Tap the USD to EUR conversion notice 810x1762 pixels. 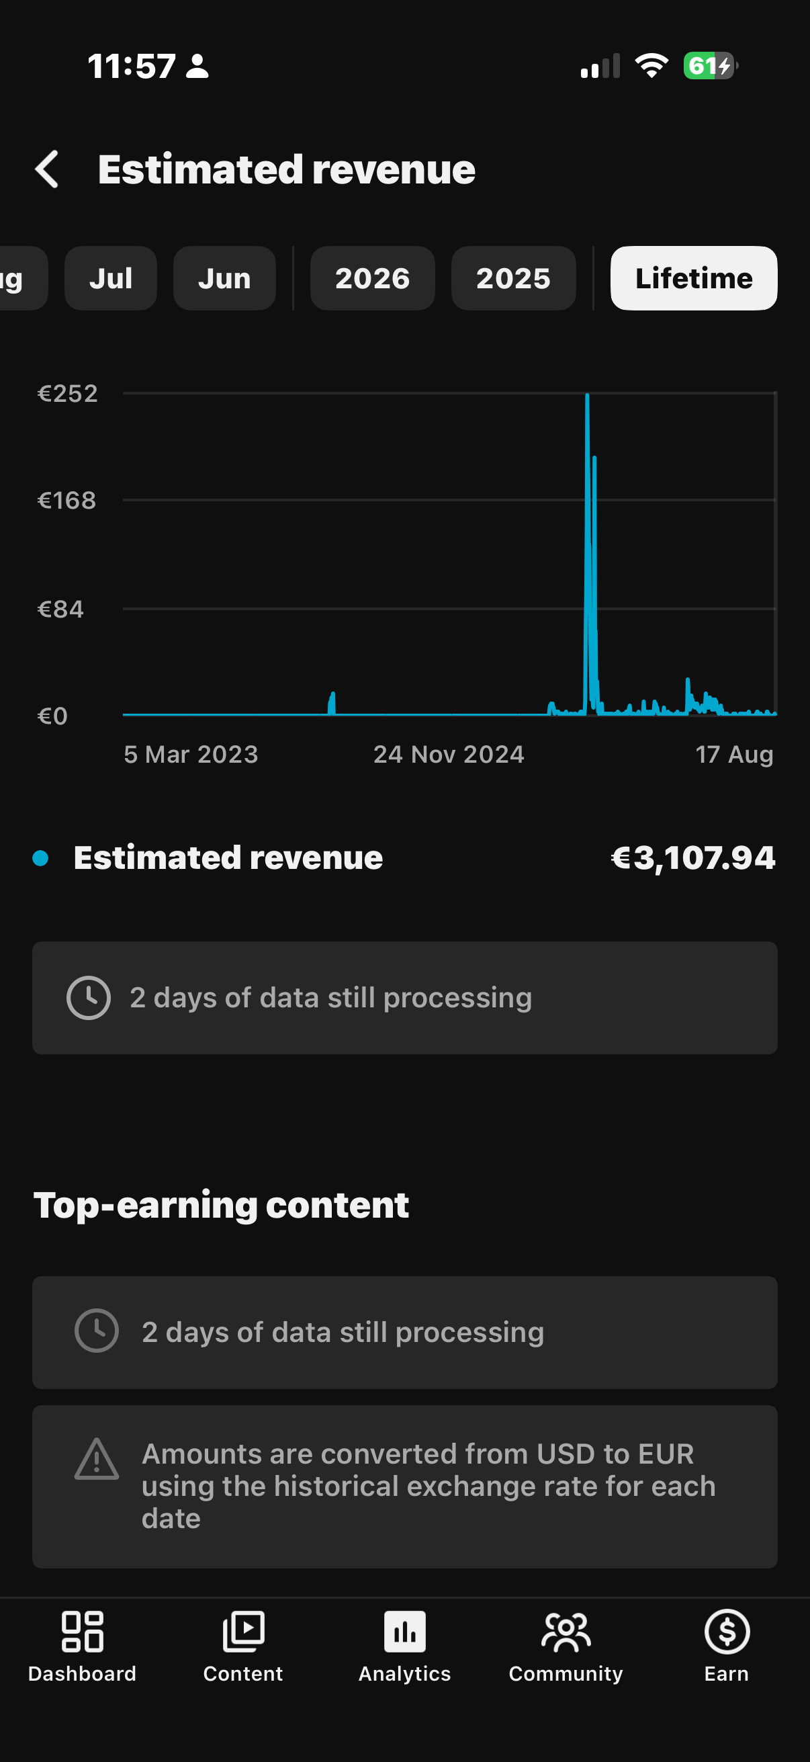(x=404, y=1487)
